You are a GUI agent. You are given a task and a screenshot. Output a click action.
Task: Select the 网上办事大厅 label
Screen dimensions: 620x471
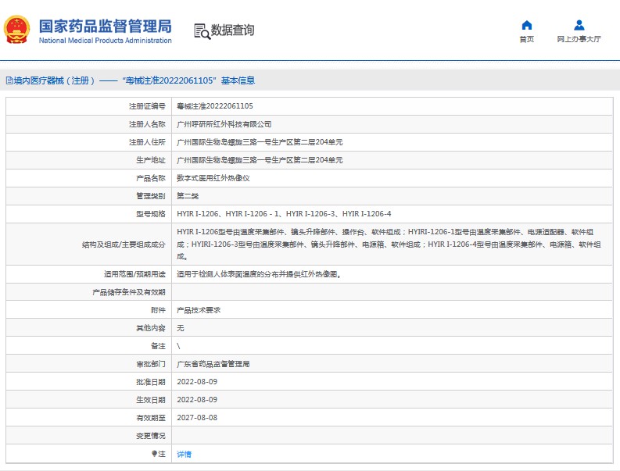(579, 39)
